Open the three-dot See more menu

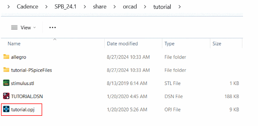(x=53, y=27)
